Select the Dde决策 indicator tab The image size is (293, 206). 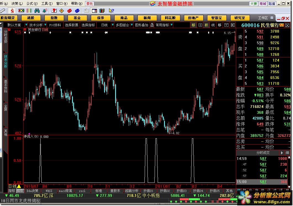point(33,191)
